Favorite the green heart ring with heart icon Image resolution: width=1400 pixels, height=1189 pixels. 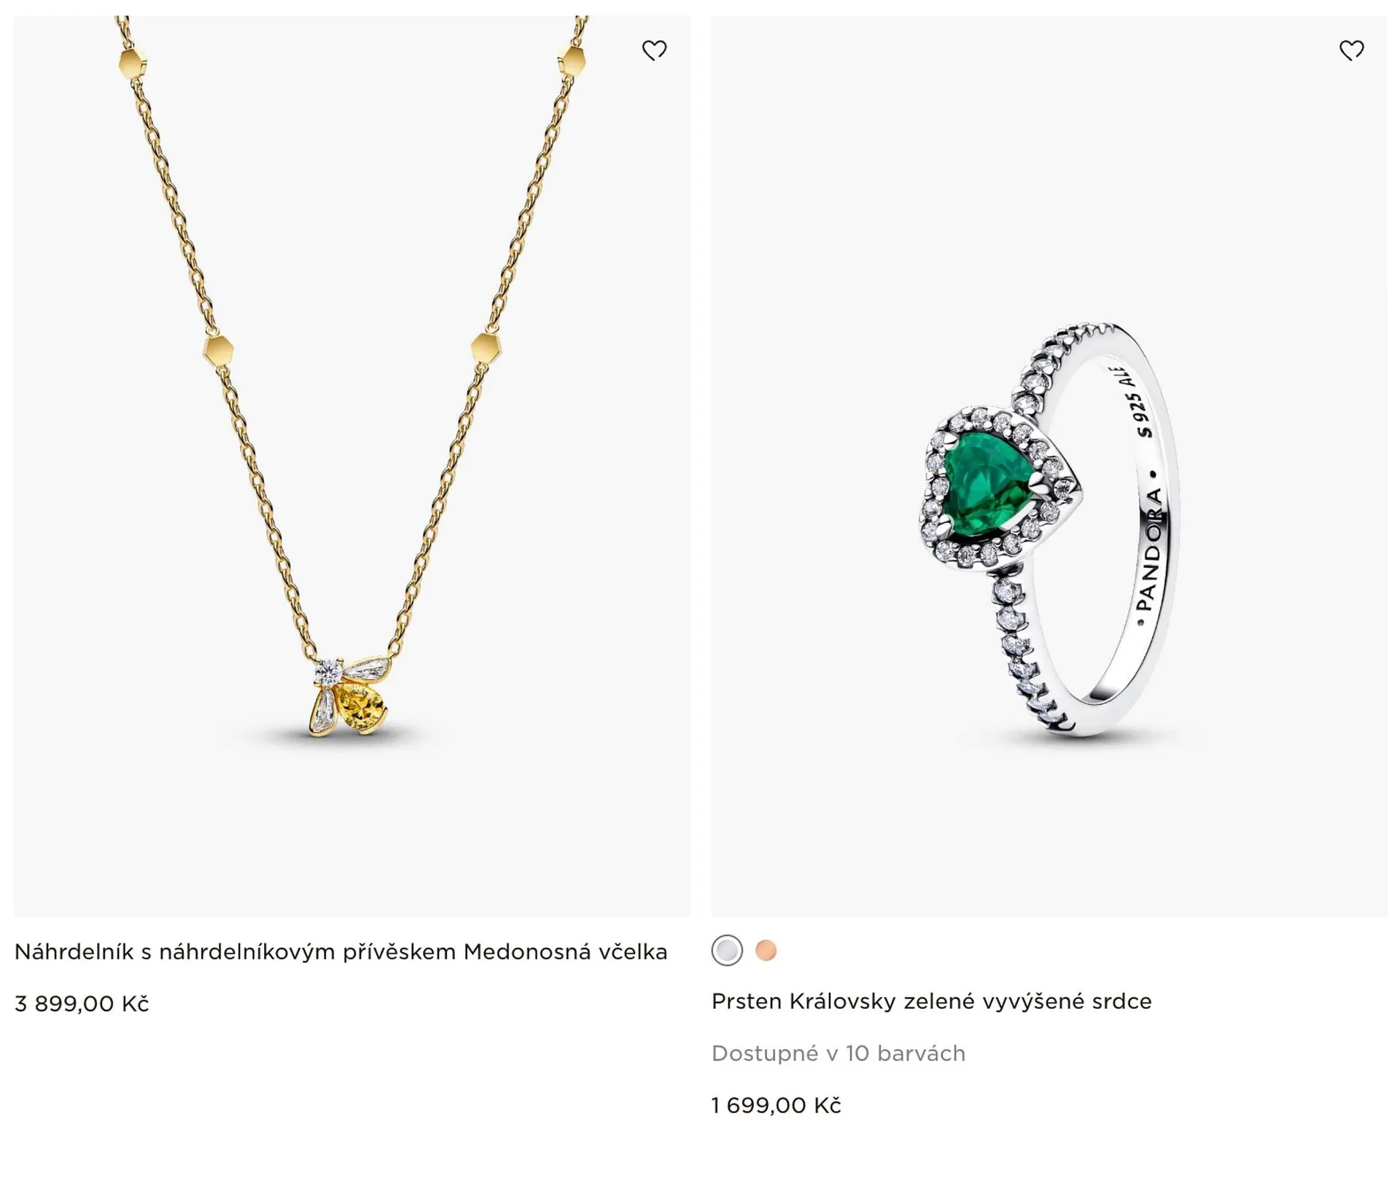(x=1351, y=50)
